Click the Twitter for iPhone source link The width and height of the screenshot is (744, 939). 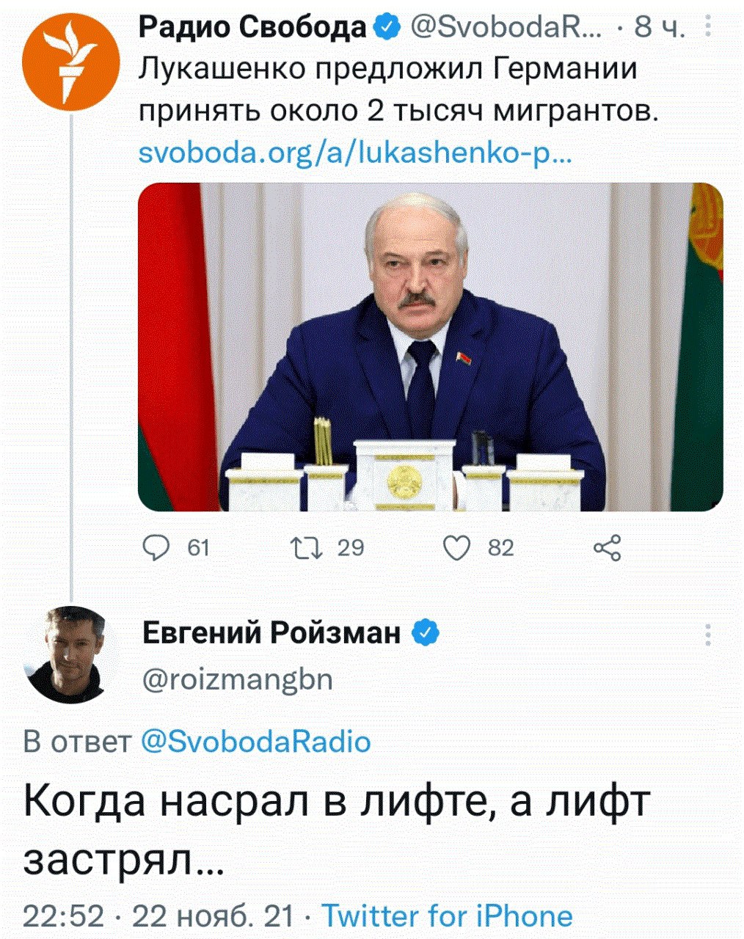[447, 916]
